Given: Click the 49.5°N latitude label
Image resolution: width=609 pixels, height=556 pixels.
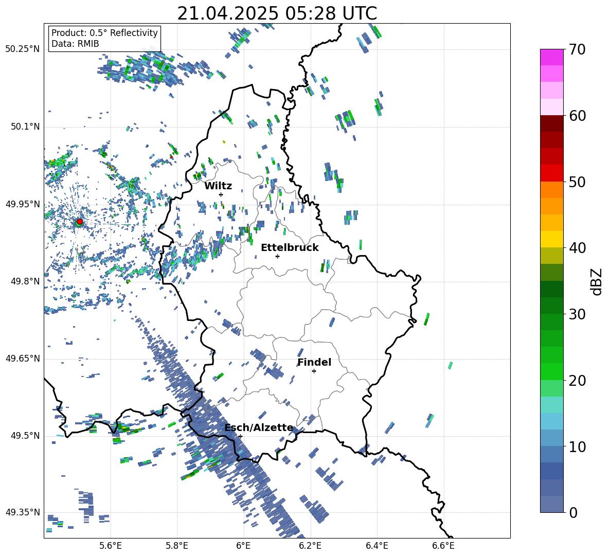Looking at the screenshot, I should coord(25,436).
